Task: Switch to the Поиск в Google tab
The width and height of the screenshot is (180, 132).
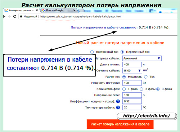Action: (x=59, y=10)
